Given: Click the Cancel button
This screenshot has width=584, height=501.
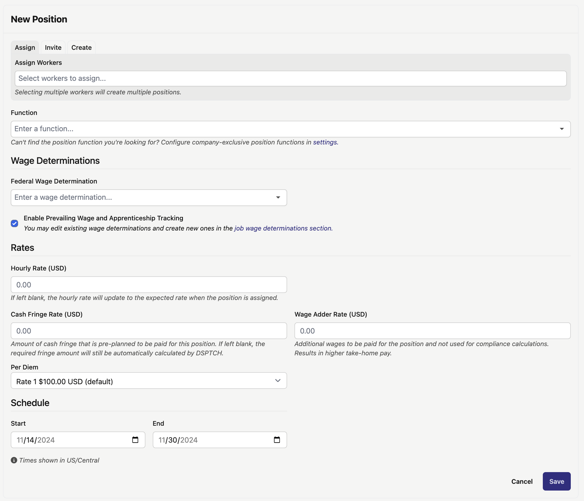Looking at the screenshot, I should pos(522,481).
